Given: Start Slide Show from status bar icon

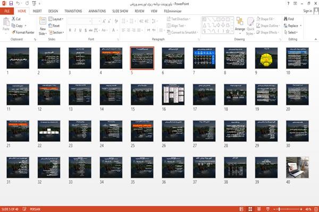Looking at the screenshot, I should point(268,209).
